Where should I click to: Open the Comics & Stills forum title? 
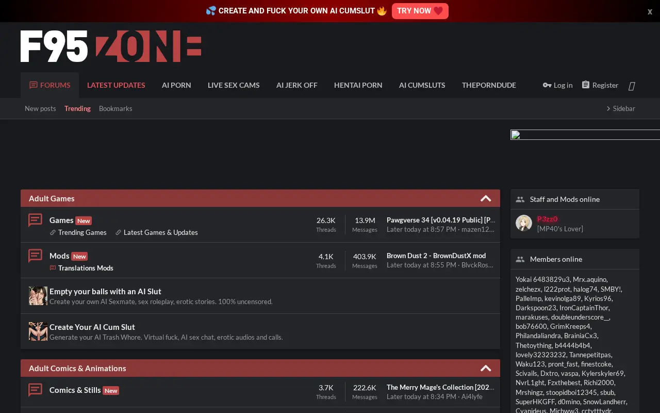(x=75, y=390)
